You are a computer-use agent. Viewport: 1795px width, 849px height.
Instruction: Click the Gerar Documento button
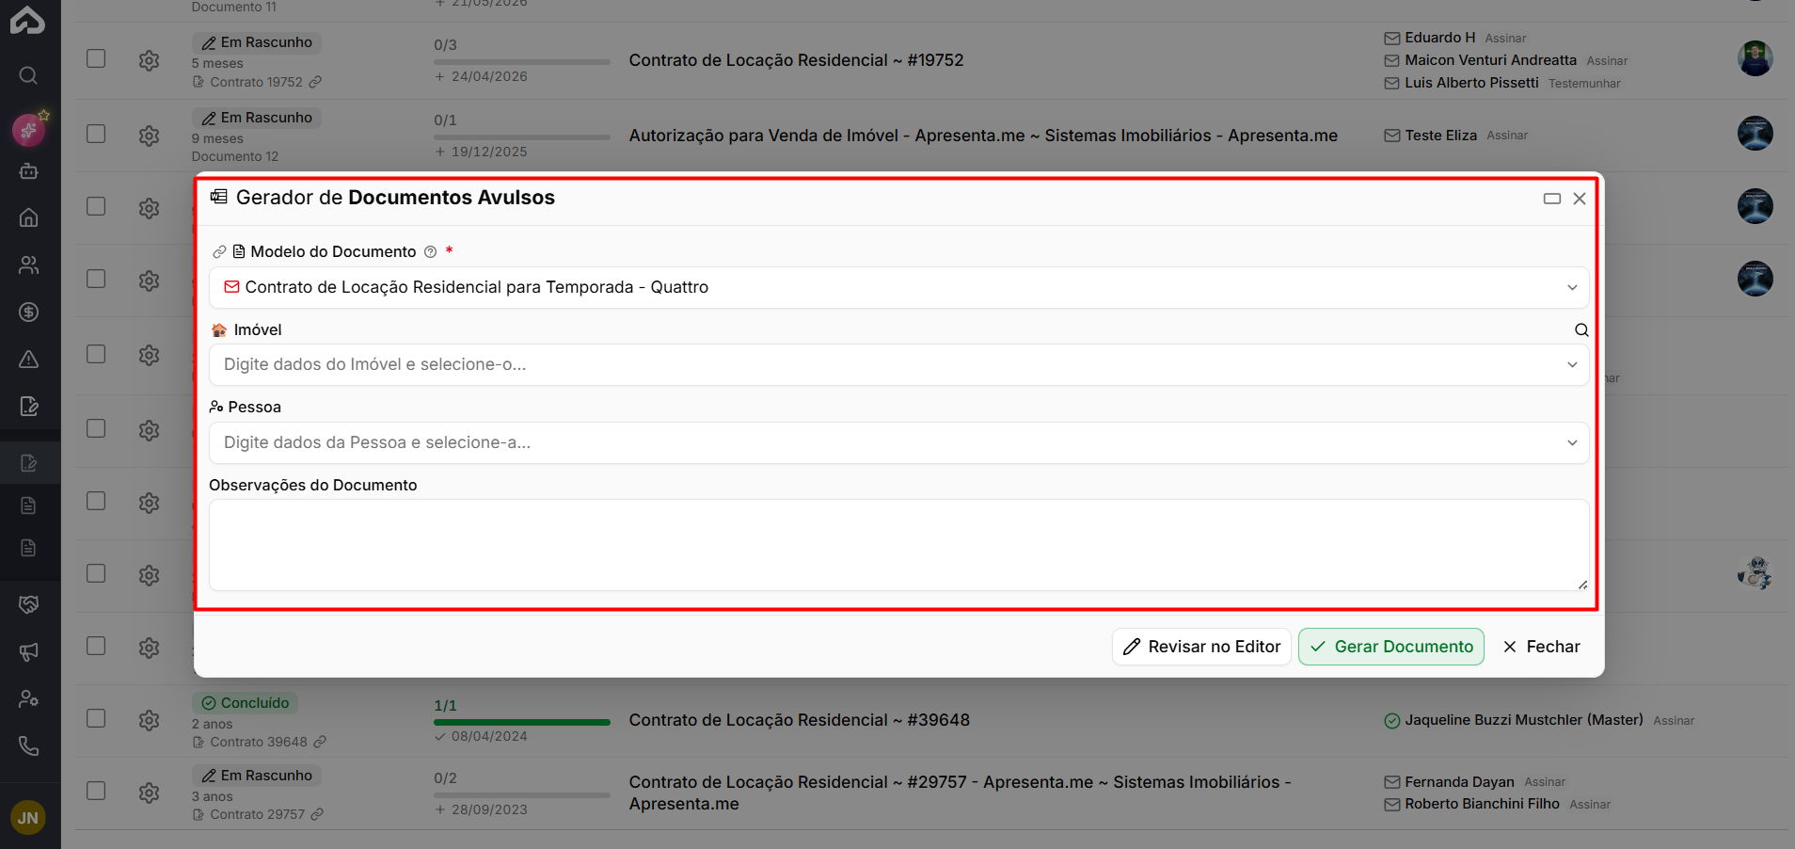[x=1390, y=647]
